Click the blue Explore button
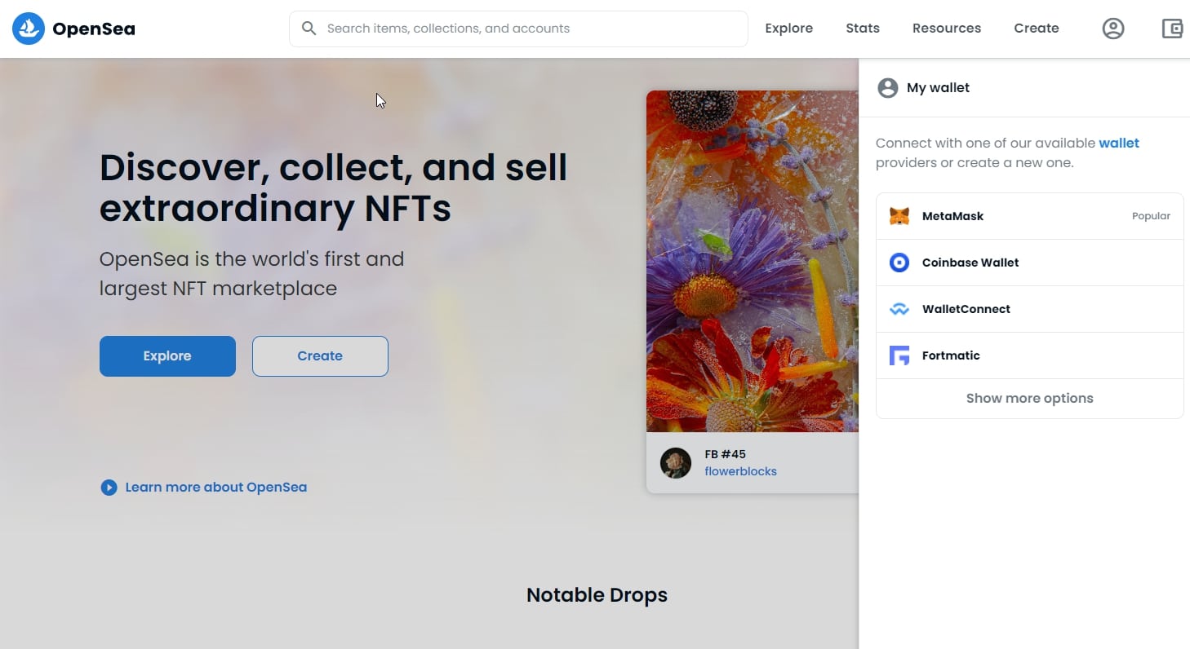The image size is (1190, 649). (x=167, y=356)
